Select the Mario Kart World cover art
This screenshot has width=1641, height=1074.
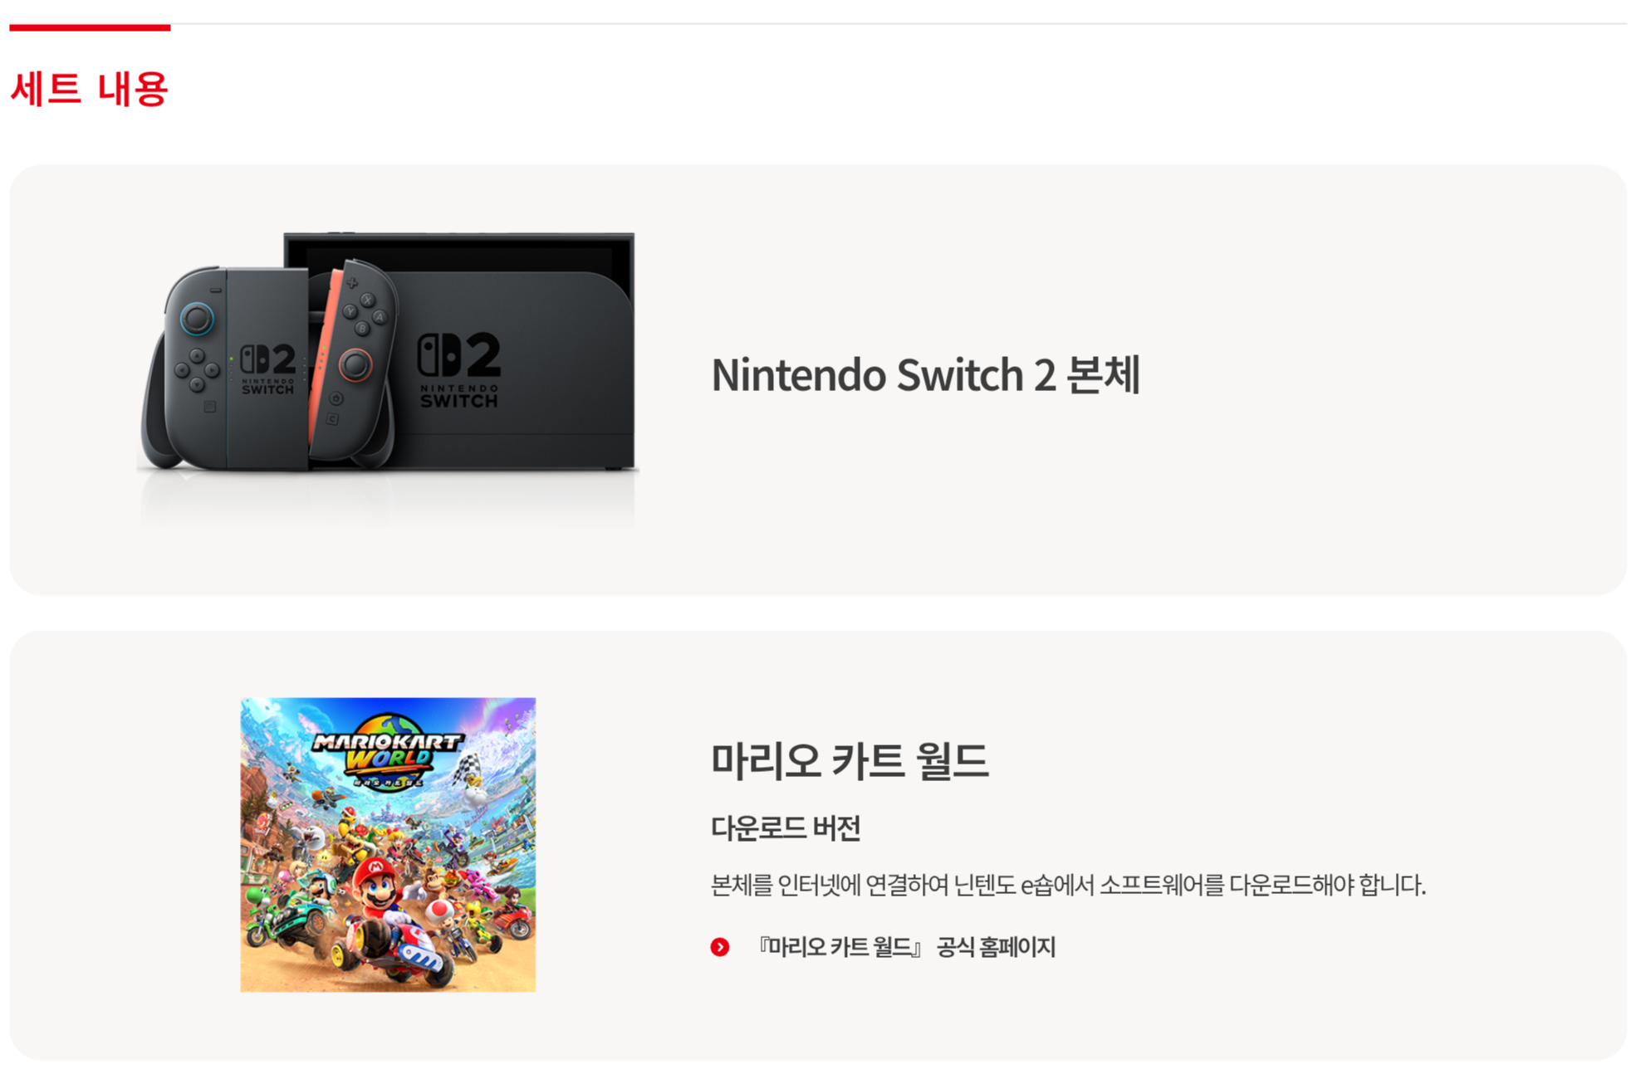click(388, 844)
